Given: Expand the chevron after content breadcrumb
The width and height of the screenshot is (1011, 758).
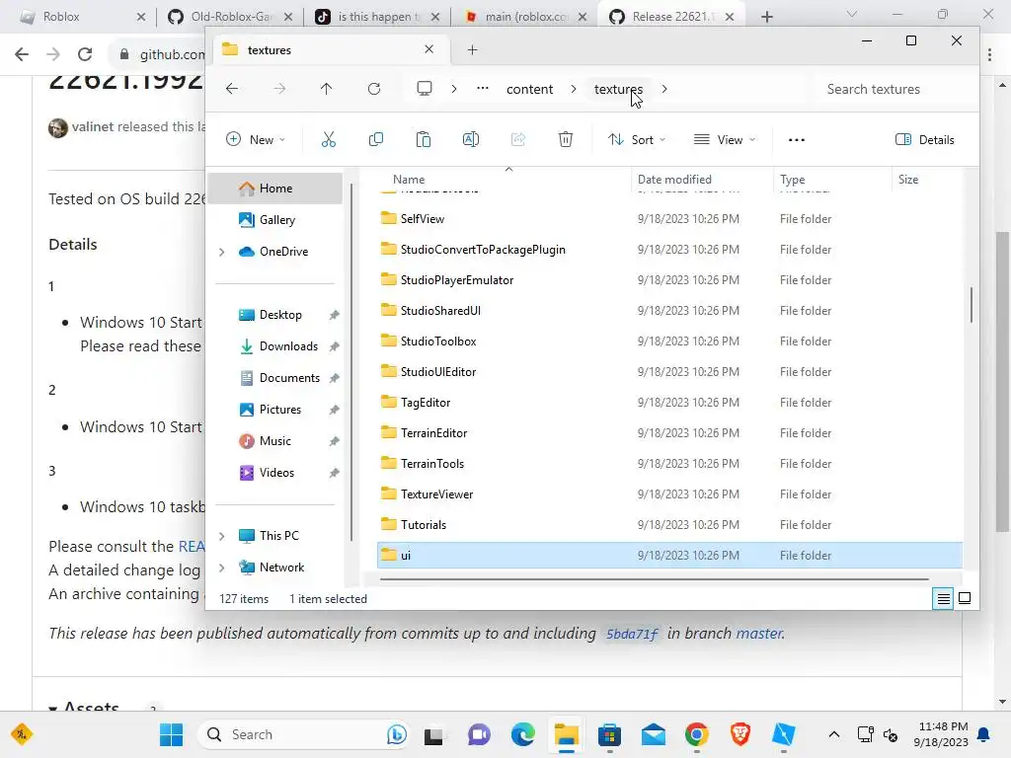Looking at the screenshot, I should coord(574,89).
